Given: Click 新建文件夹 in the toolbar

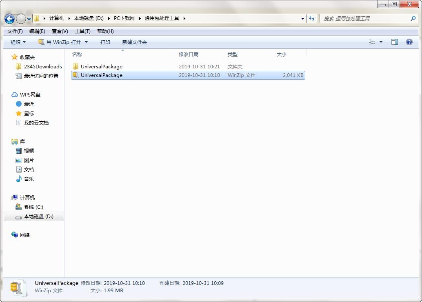Looking at the screenshot, I should (x=134, y=42).
